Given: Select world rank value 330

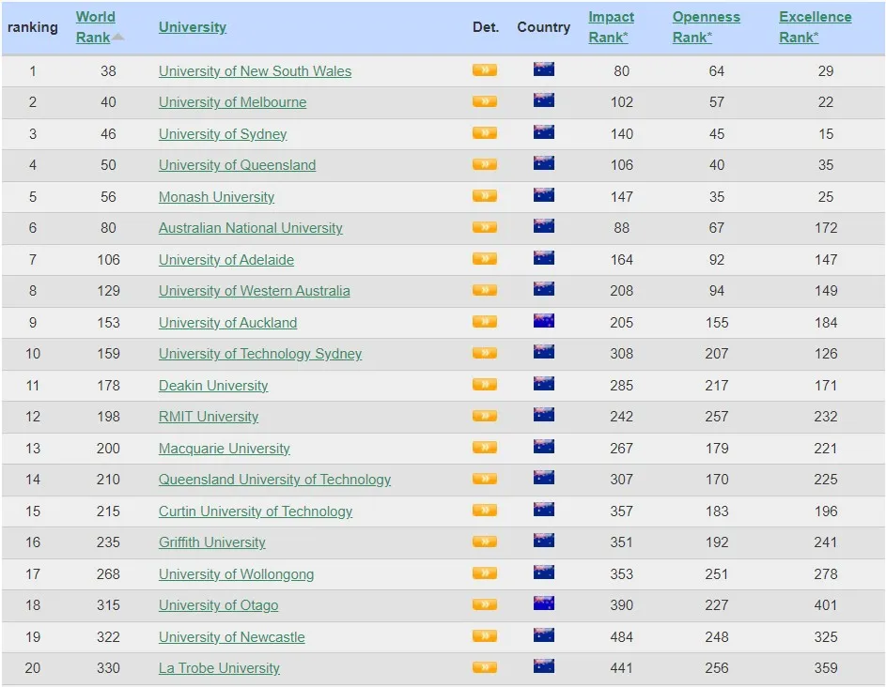Looking at the screenshot, I should (x=108, y=668).
